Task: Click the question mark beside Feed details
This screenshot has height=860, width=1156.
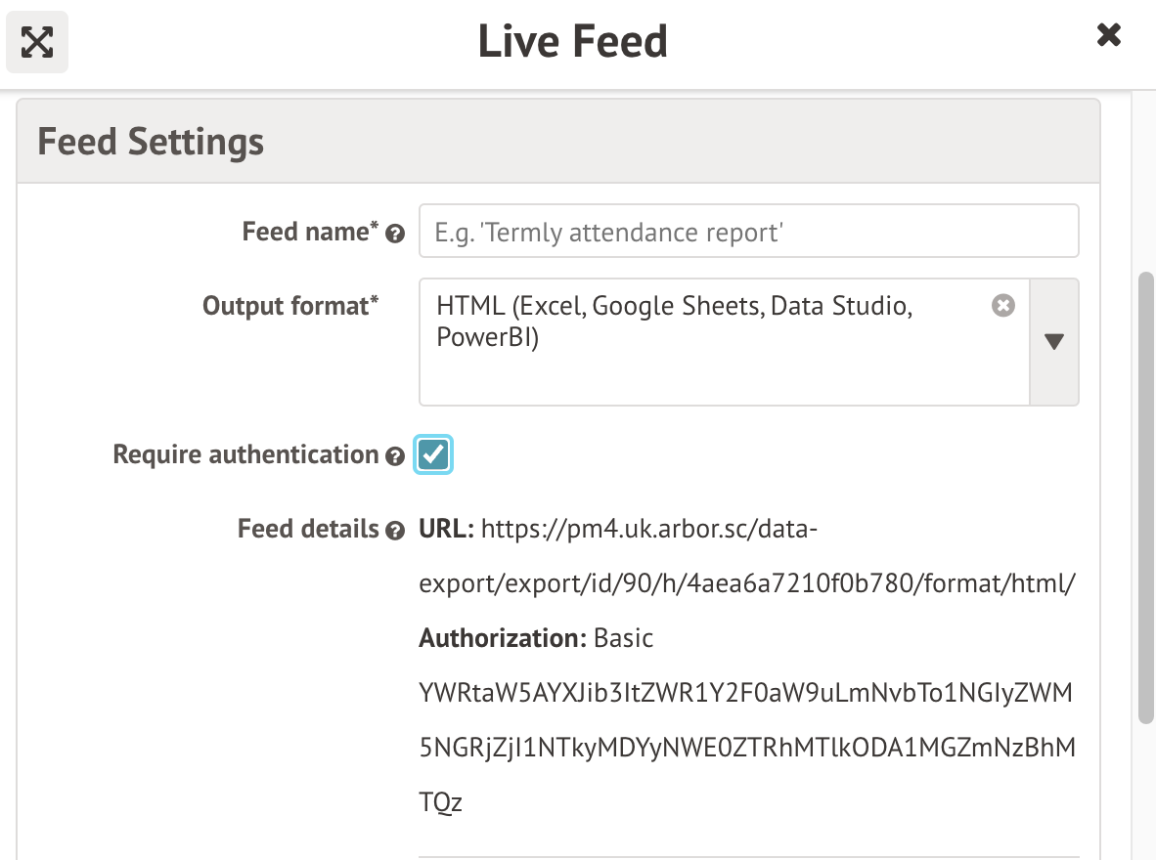Action: 394,531
